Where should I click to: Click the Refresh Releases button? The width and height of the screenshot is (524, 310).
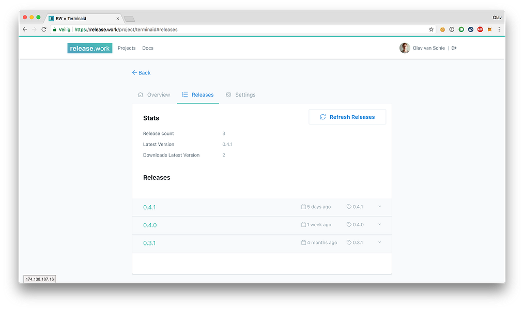pos(347,117)
